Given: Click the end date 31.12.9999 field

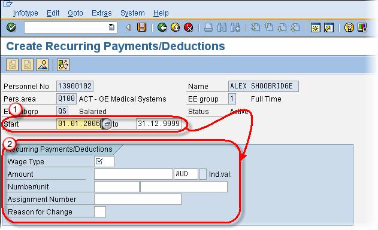Looking at the screenshot, I should coord(159,124).
